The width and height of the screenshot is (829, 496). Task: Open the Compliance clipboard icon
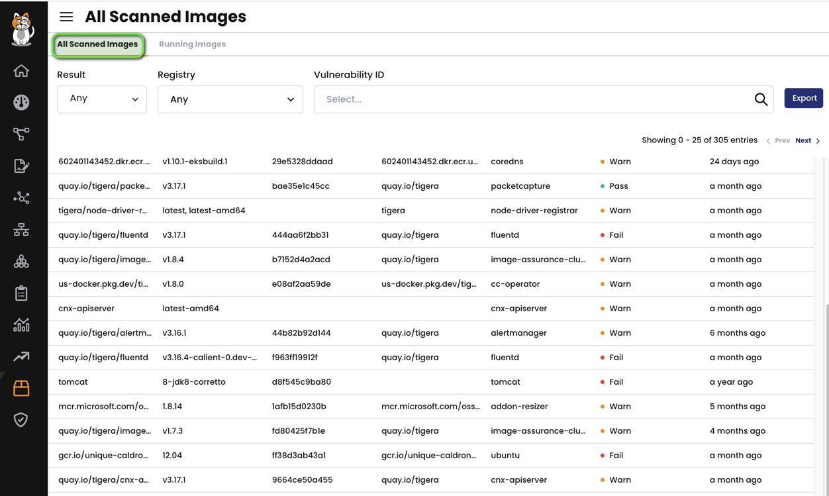click(x=21, y=293)
